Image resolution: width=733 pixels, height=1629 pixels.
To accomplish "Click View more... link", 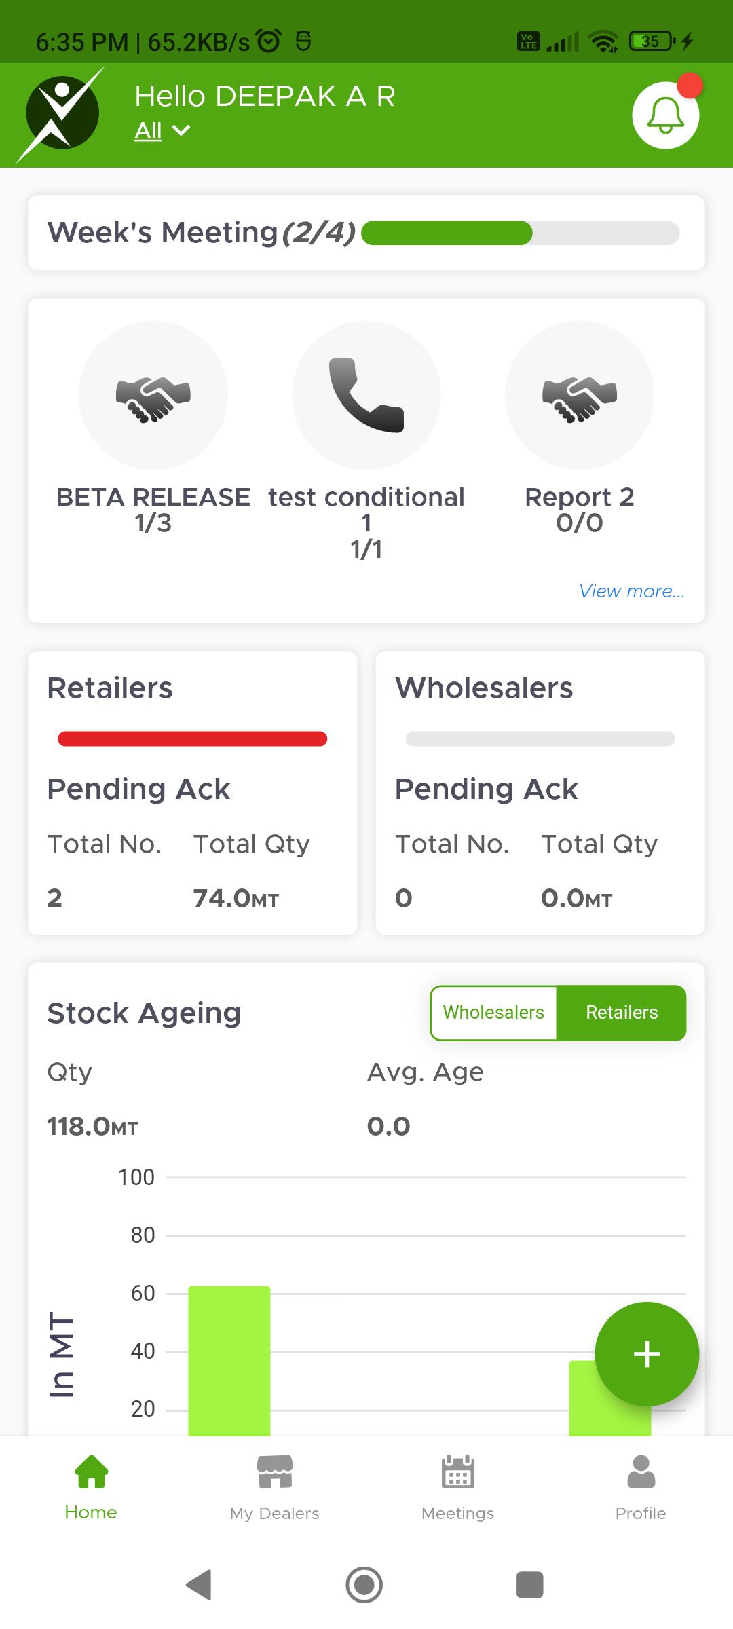I will [x=632, y=591].
